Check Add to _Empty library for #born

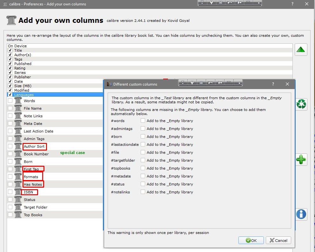143,136
